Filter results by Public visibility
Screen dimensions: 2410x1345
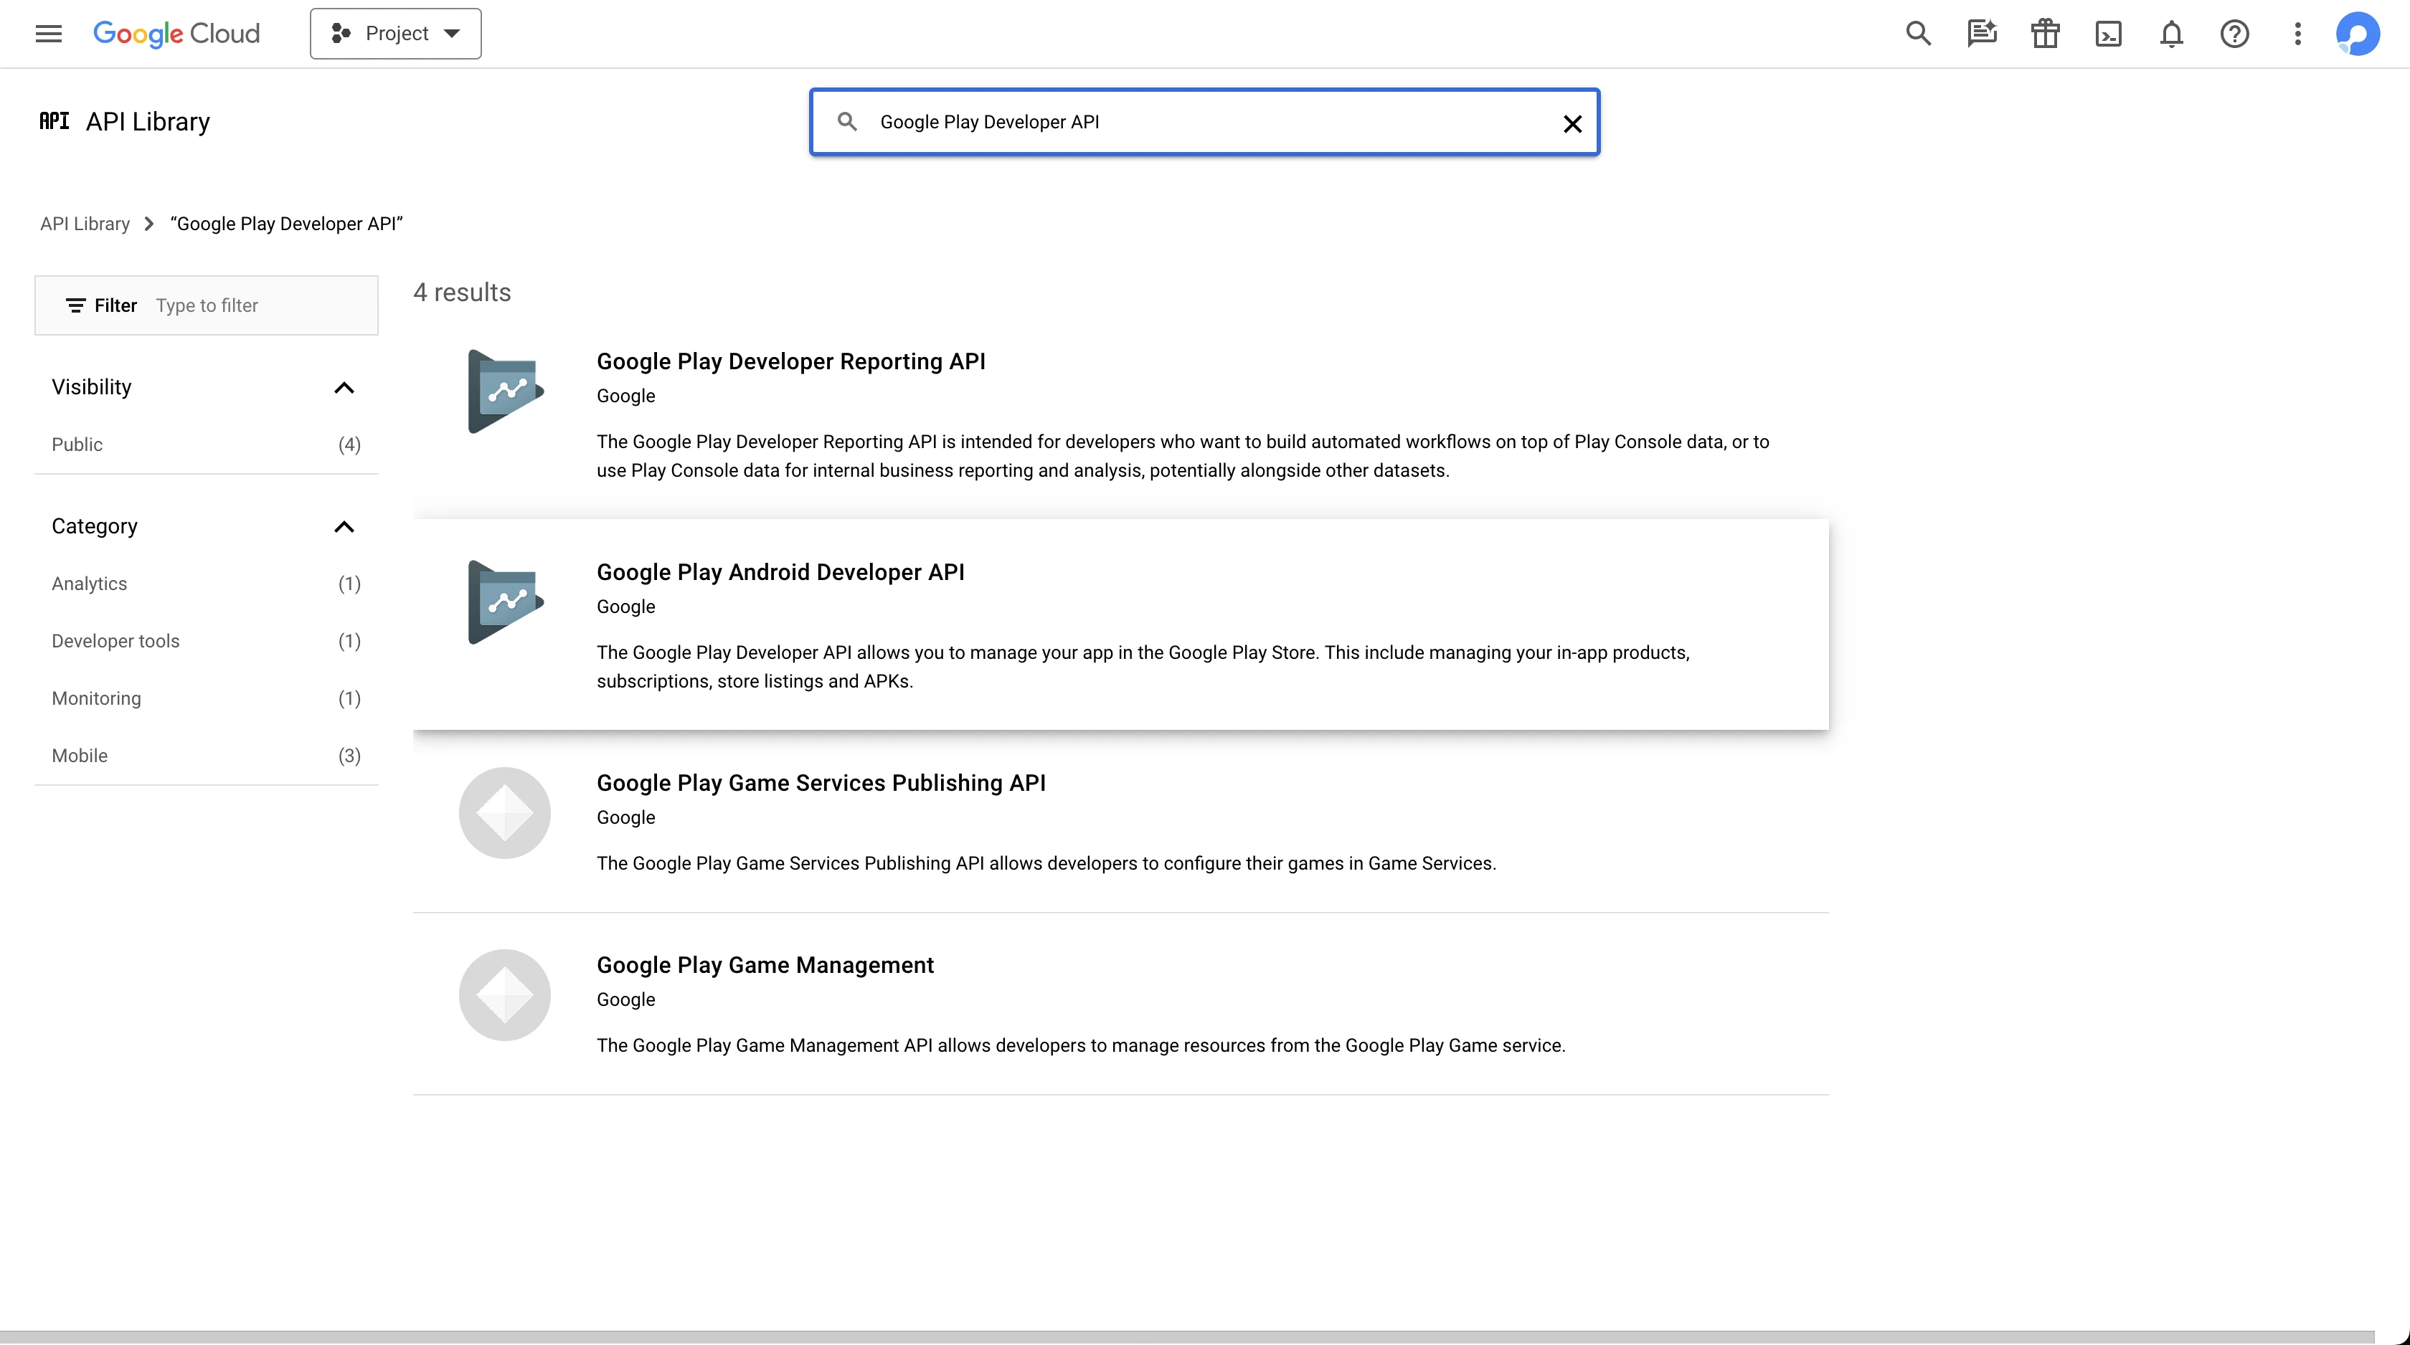click(x=77, y=445)
